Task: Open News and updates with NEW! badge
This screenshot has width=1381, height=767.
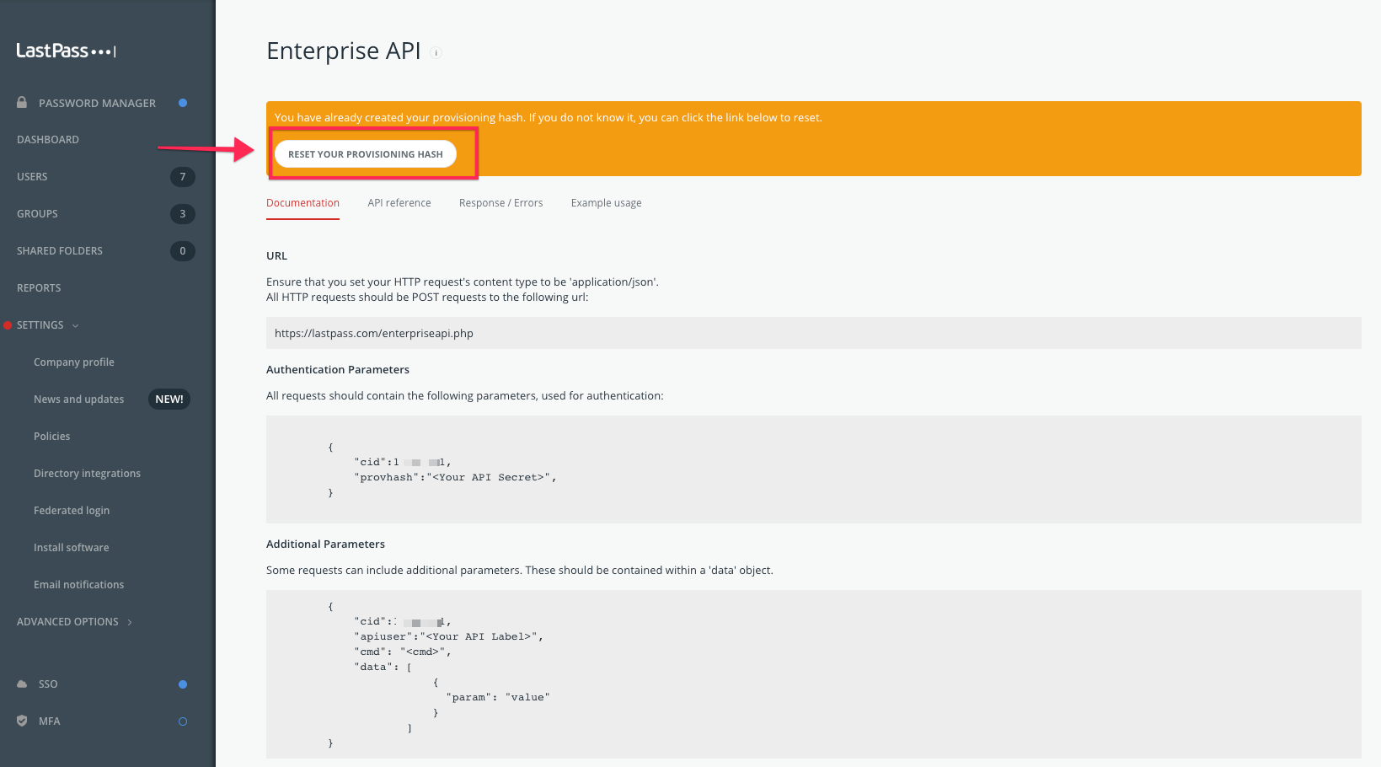Action: click(78, 399)
